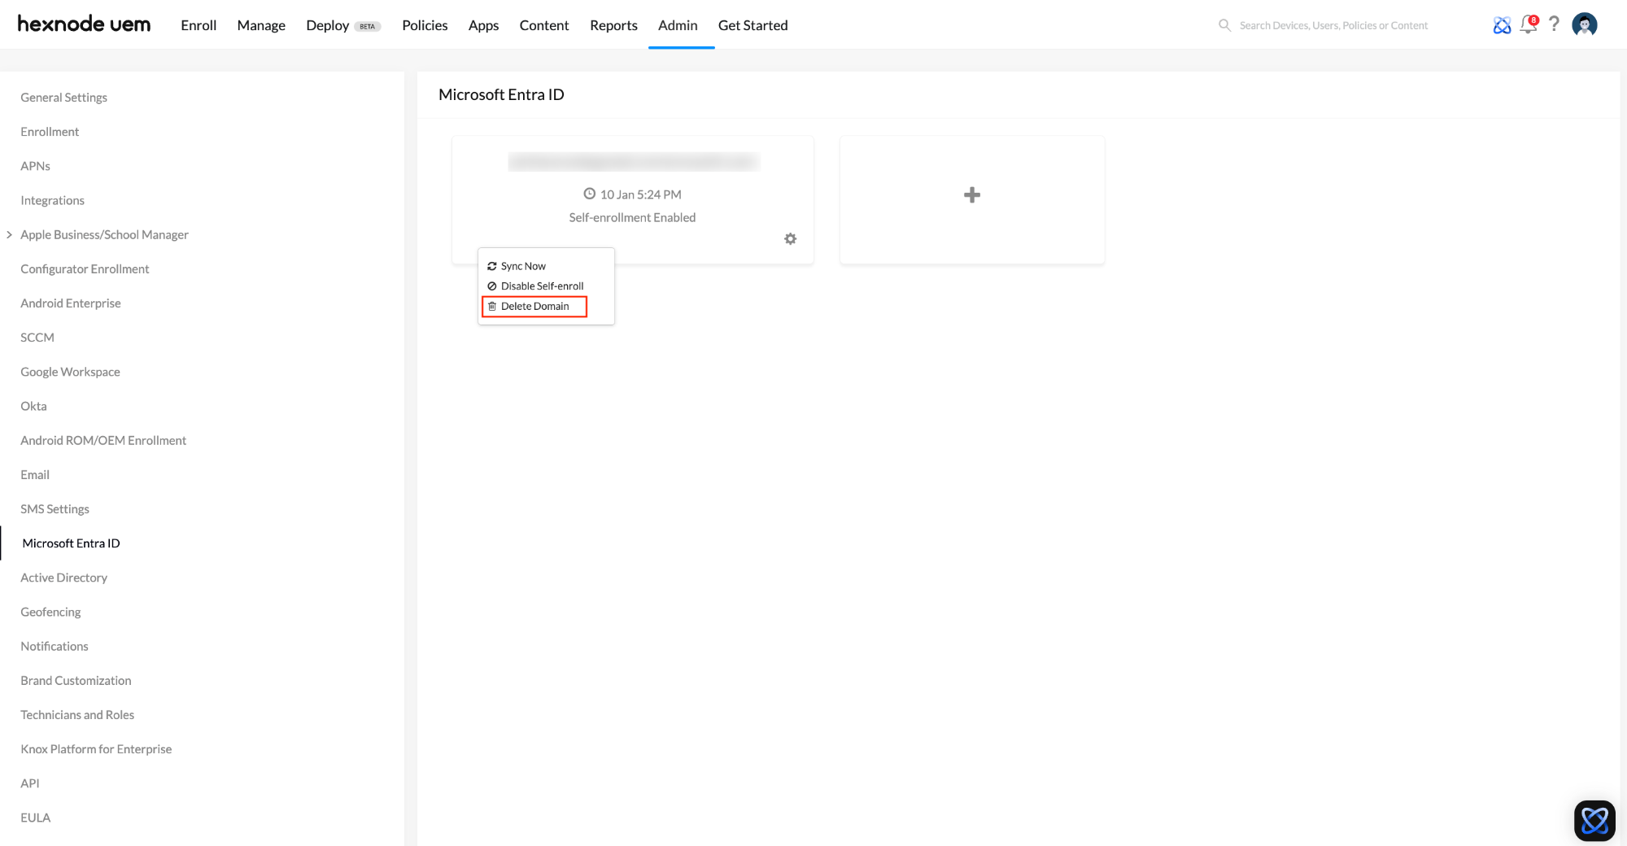Open Geofencing settings
Image resolution: width=1627 pixels, height=846 pixels.
50,612
